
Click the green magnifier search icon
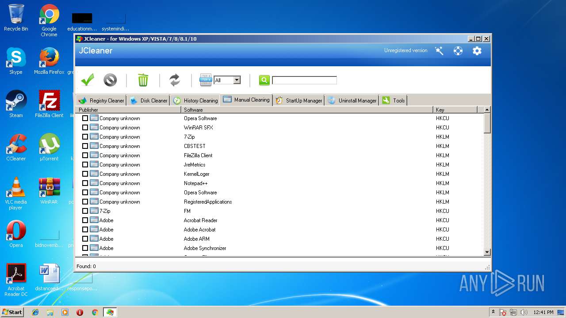[x=264, y=80]
